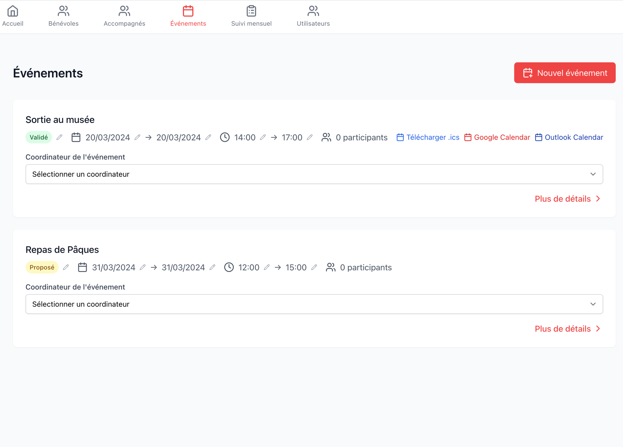Click the Événements page heading
This screenshot has height=447, width=623.
[48, 73]
